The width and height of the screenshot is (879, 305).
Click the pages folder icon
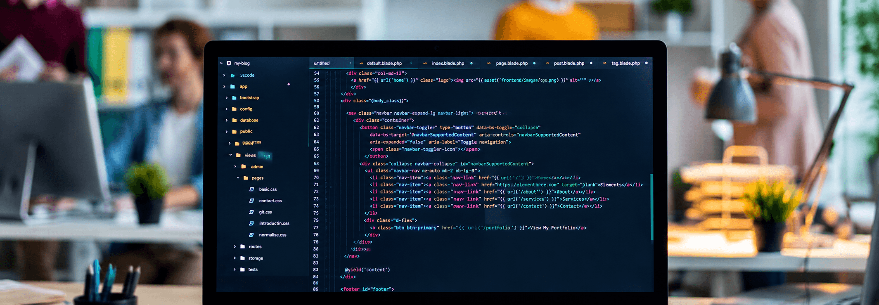246,178
